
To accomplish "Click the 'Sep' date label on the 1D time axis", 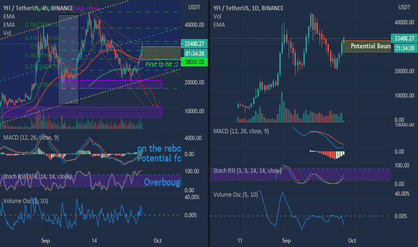I will coord(286,241).
